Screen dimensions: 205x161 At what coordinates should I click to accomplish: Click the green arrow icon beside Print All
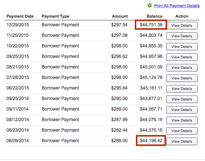coord(149,6)
